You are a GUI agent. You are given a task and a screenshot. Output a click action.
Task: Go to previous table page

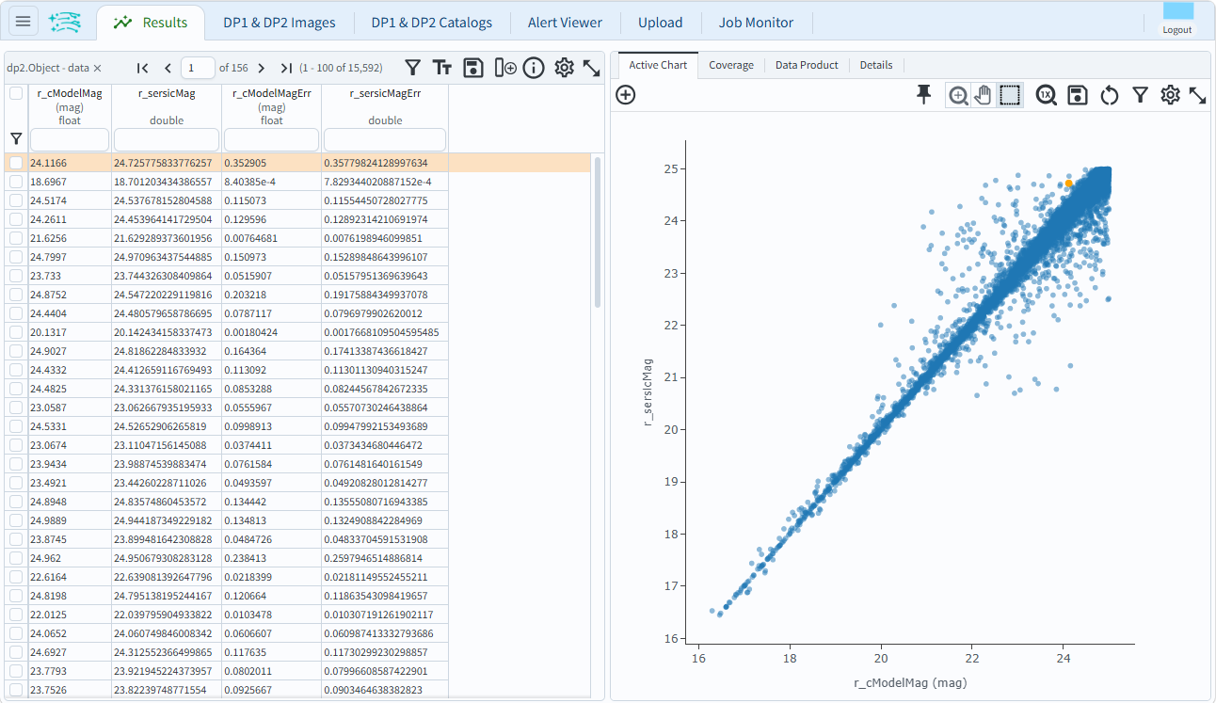pyautogui.click(x=168, y=68)
